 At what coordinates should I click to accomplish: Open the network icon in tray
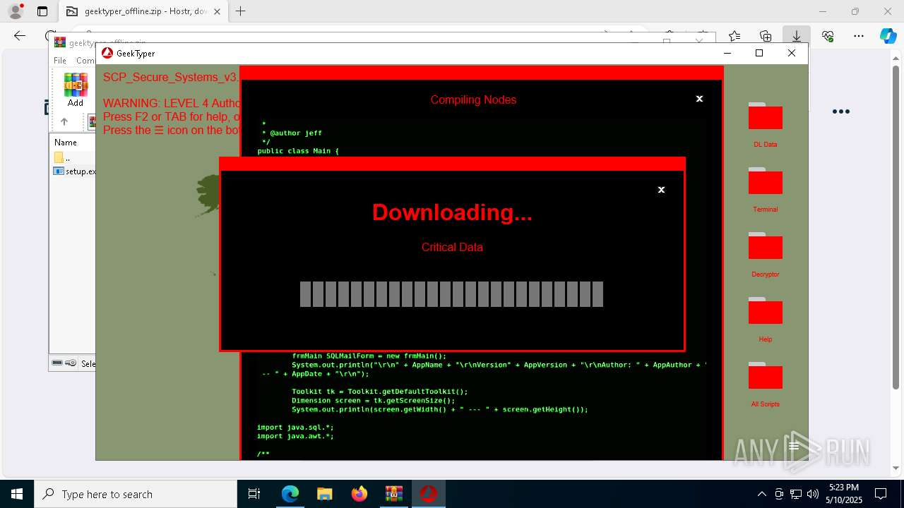(x=795, y=494)
